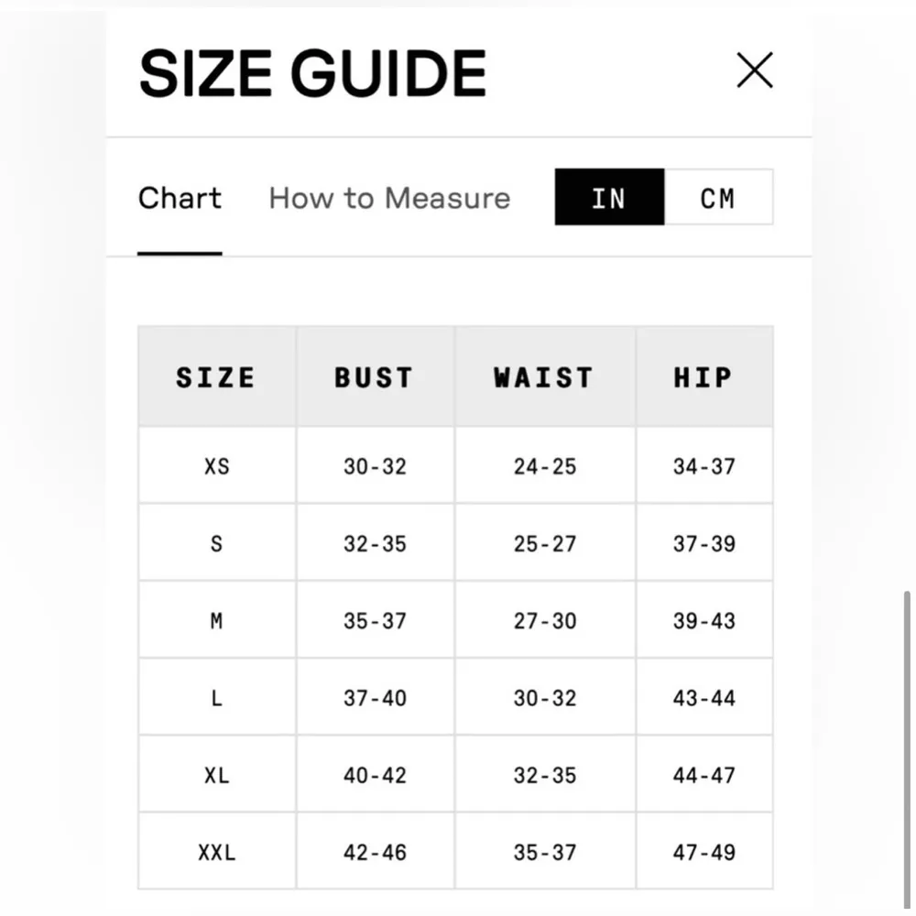Select the L size row label
This screenshot has height=916, width=916.
(216, 698)
